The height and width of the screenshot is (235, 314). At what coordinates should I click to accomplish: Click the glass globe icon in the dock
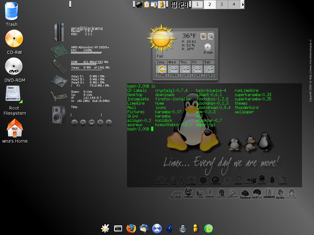click(x=183, y=229)
